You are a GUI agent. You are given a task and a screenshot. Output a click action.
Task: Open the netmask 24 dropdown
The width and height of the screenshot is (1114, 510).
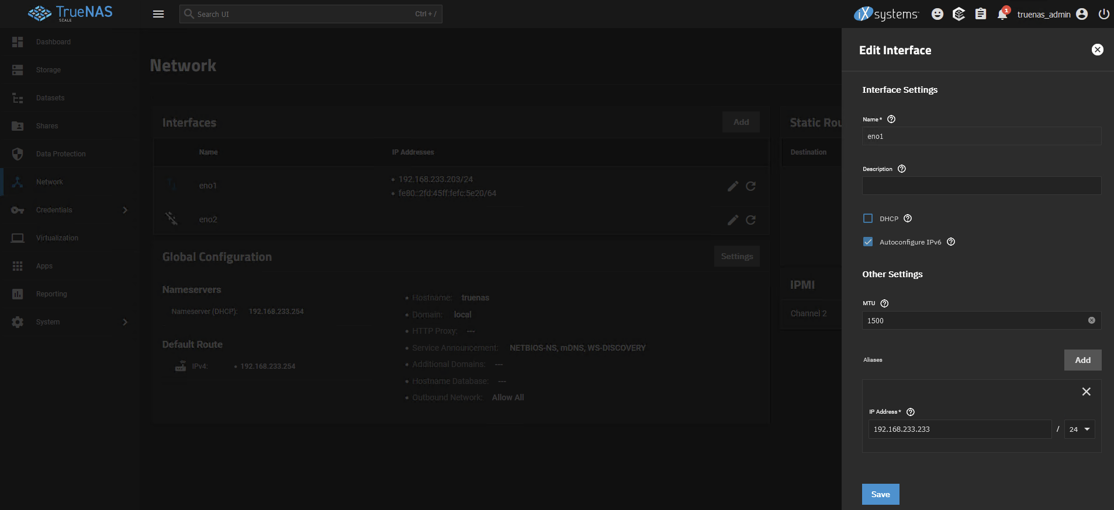pos(1080,429)
